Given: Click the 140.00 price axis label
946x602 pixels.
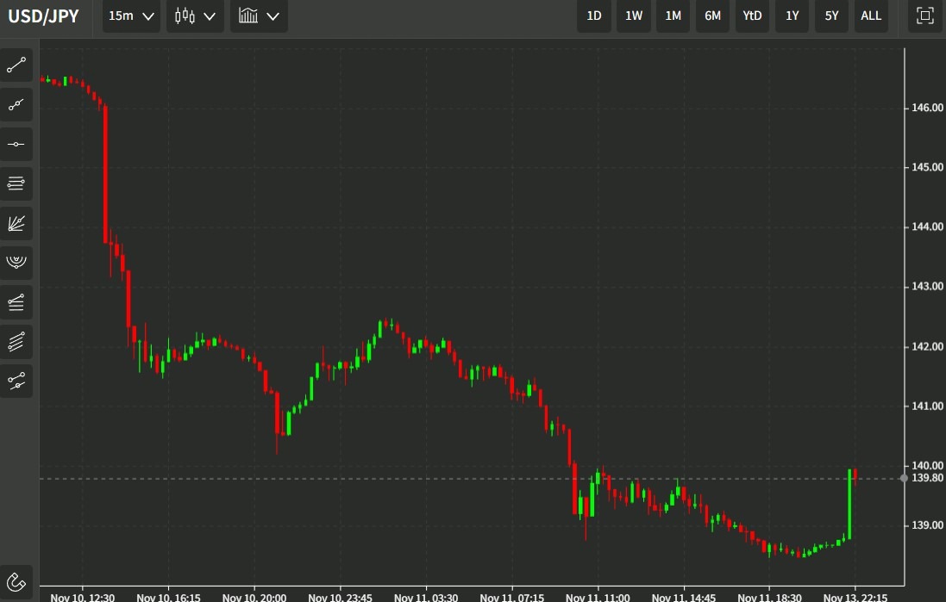Looking at the screenshot, I should click(927, 466).
